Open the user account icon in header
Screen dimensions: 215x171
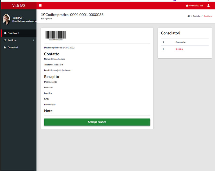(209, 6)
